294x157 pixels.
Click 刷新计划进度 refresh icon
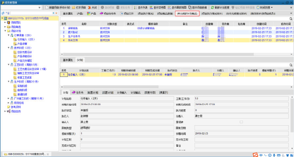point(213,7)
